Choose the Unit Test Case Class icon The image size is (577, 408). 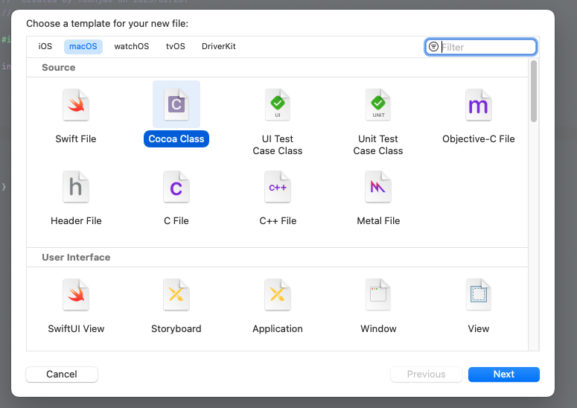[x=378, y=105]
